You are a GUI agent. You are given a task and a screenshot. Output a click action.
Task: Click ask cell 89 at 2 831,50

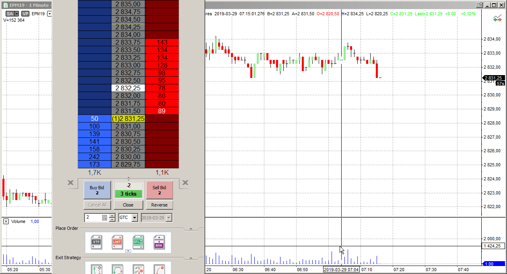[162, 111]
